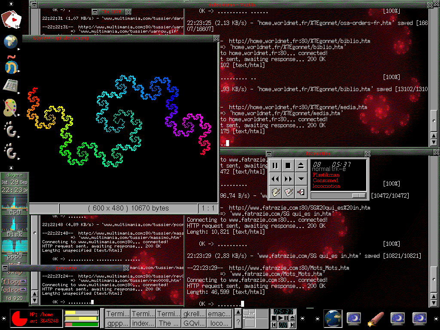Open window menu of locomotion player
Viewport: 440px width, 330px height.
(269, 153)
